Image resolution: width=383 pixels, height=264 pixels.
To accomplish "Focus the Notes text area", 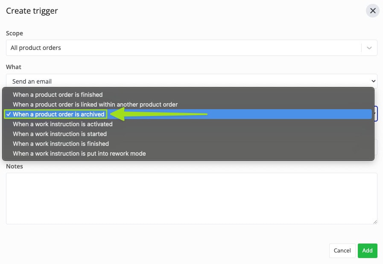I will point(191,198).
